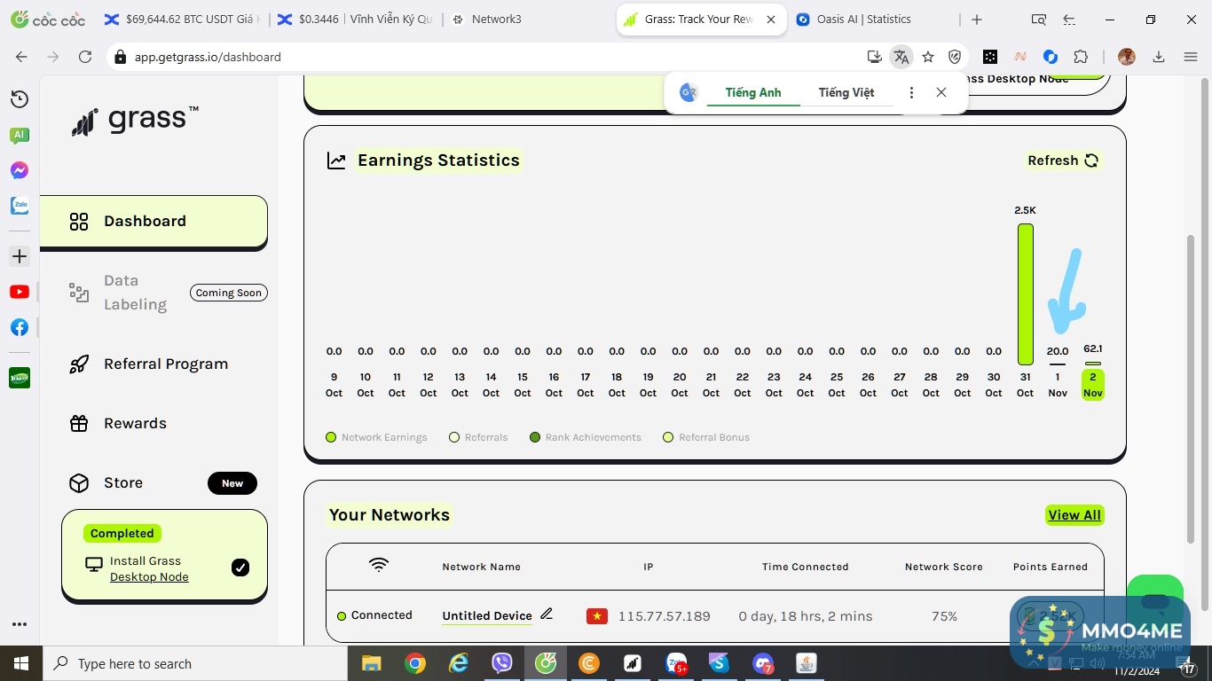Open the Windows Start menu
Image resolution: width=1212 pixels, height=681 pixels.
[20, 663]
